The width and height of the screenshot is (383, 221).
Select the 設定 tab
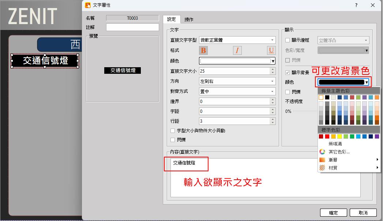tap(171, 19)
